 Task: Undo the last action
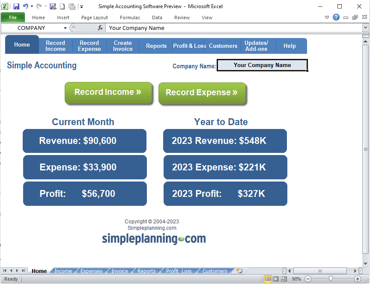(x=26, y=6)
